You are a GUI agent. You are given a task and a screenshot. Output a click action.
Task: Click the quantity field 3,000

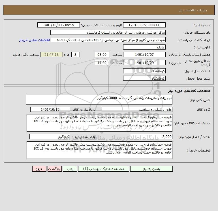tap(151, 137)
